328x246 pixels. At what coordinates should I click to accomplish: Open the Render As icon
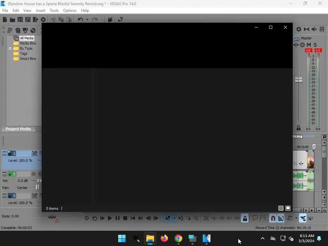pos(36,20)
